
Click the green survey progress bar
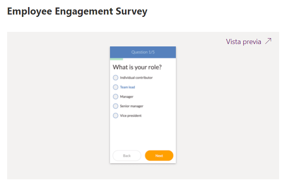pyautogui.click(x=116, y=59)
